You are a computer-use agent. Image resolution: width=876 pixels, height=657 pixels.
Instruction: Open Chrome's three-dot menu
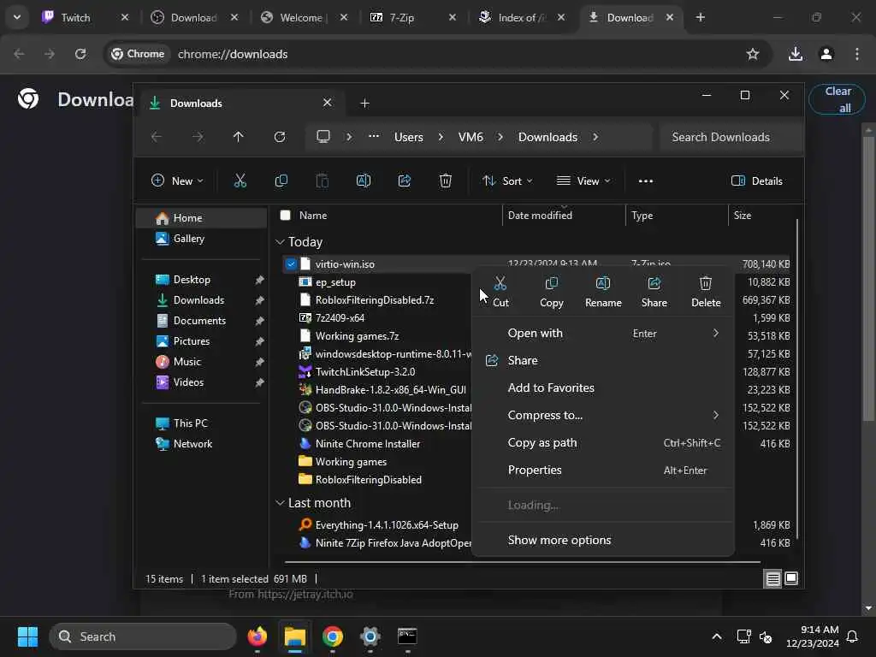pyautogui.click(x=857, y=54)
